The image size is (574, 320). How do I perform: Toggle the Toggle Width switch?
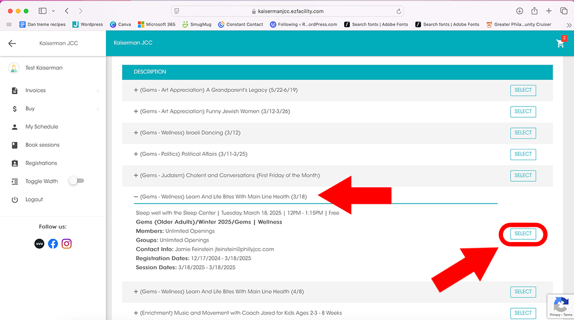pyautogui.click(x=76, y=181)
